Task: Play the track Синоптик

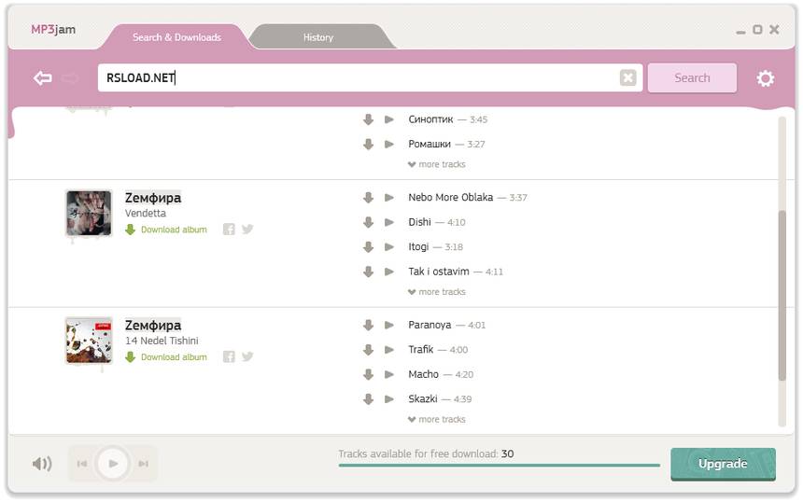Action: (389, 119)
